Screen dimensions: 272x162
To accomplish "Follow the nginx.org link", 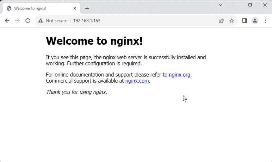I will [179, 75].
